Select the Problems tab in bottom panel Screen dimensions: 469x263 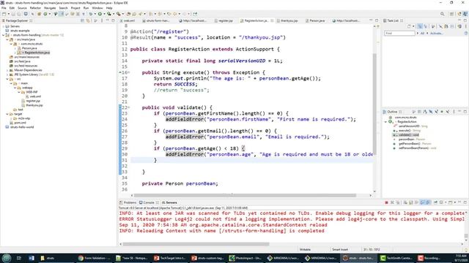pyautogui.click(x=128, y=202)
